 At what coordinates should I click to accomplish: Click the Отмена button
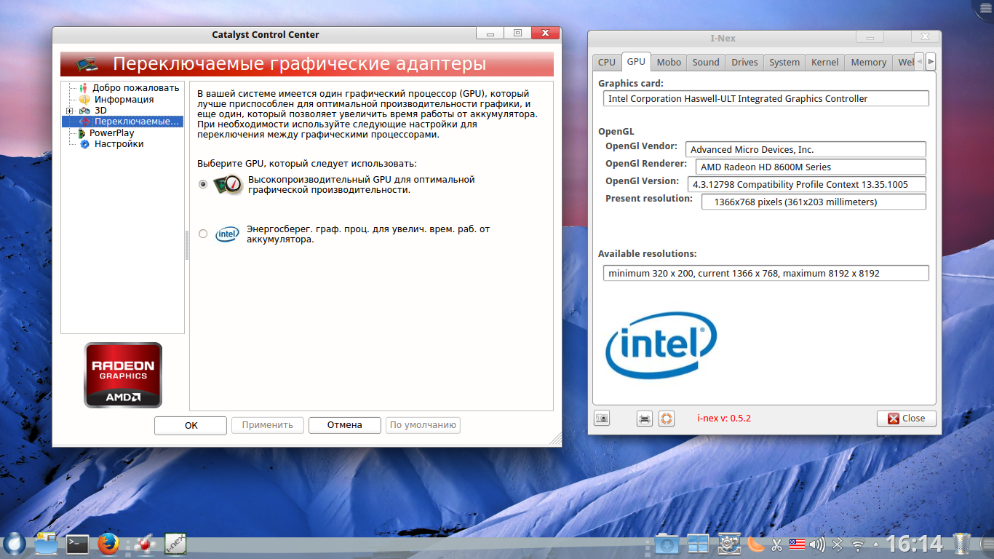click(x=345, y=425)
